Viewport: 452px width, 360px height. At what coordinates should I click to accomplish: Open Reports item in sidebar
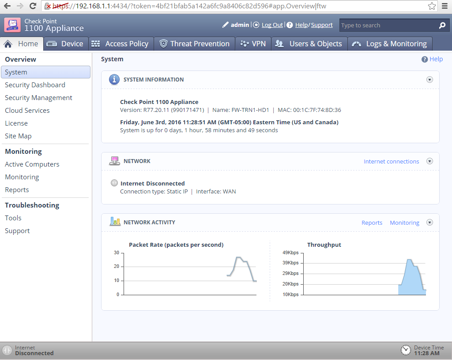click(17, 190)
